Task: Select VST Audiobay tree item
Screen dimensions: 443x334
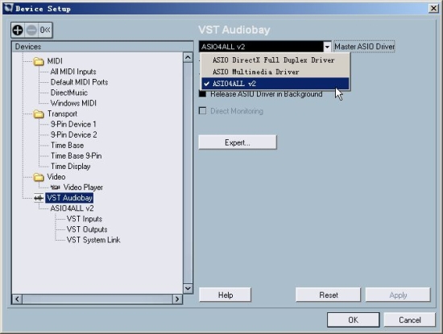Action: pos(69,198)
